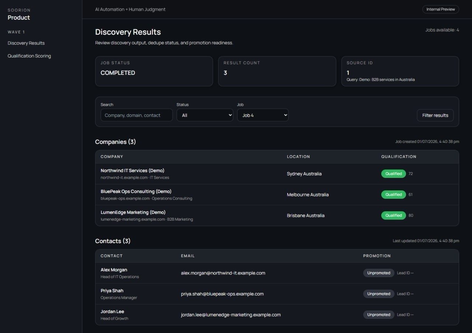Click the Lead ID text in Alex Morgan's row

tap(405, 273)
